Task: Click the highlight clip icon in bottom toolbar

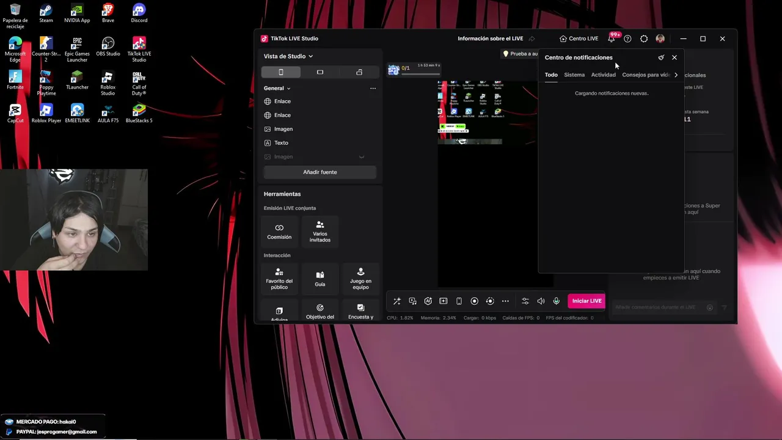Action: click(x=444, y=301)
